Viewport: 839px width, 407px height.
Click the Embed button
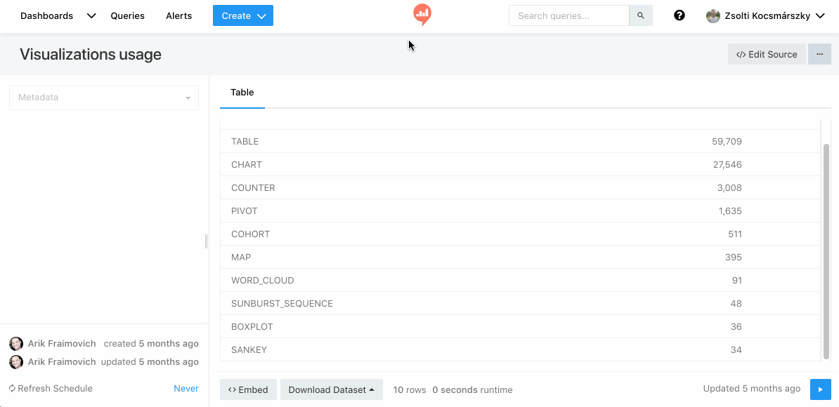pos(248,389)
